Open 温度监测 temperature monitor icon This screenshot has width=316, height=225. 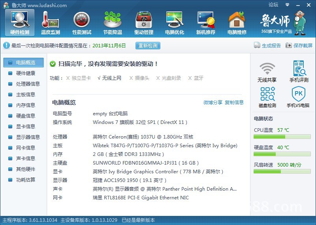pos(51,22)
